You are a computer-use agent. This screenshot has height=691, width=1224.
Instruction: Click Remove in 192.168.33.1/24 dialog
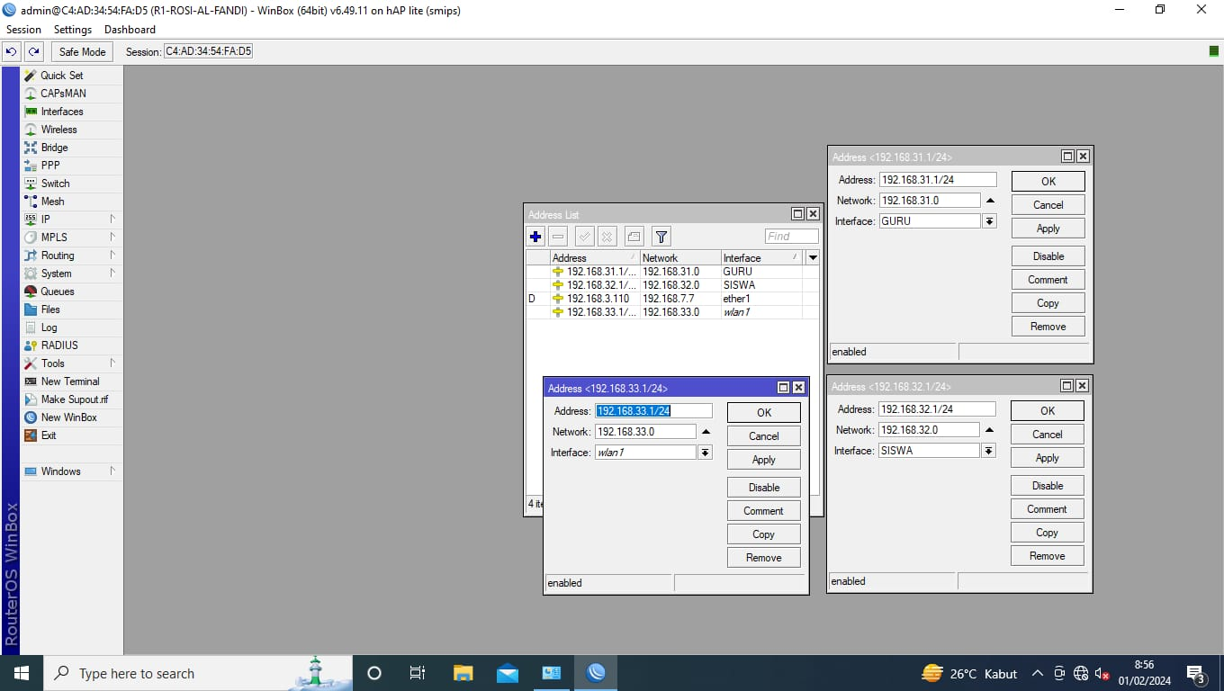[764, 558]
